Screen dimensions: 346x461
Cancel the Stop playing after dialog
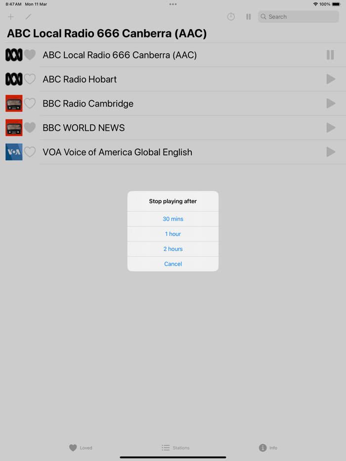pos(173,264)
